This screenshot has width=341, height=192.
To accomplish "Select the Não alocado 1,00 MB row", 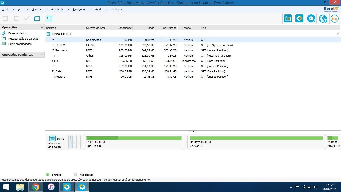I will pyautogui.click(x=193, y=40).
